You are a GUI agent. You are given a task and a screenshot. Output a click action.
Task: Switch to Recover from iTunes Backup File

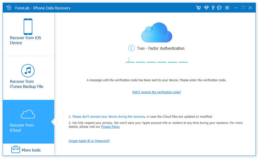(x=28, y=78)
